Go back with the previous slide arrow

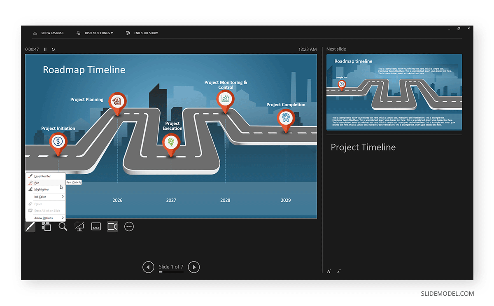pos(148,267)
